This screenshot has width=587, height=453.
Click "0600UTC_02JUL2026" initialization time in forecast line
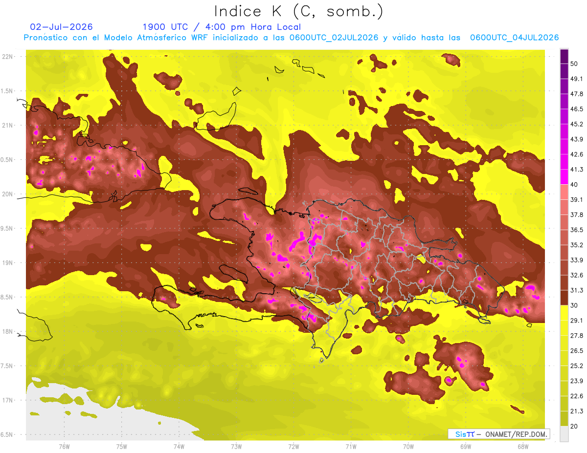pyautogui.click(x=334, y=38)
